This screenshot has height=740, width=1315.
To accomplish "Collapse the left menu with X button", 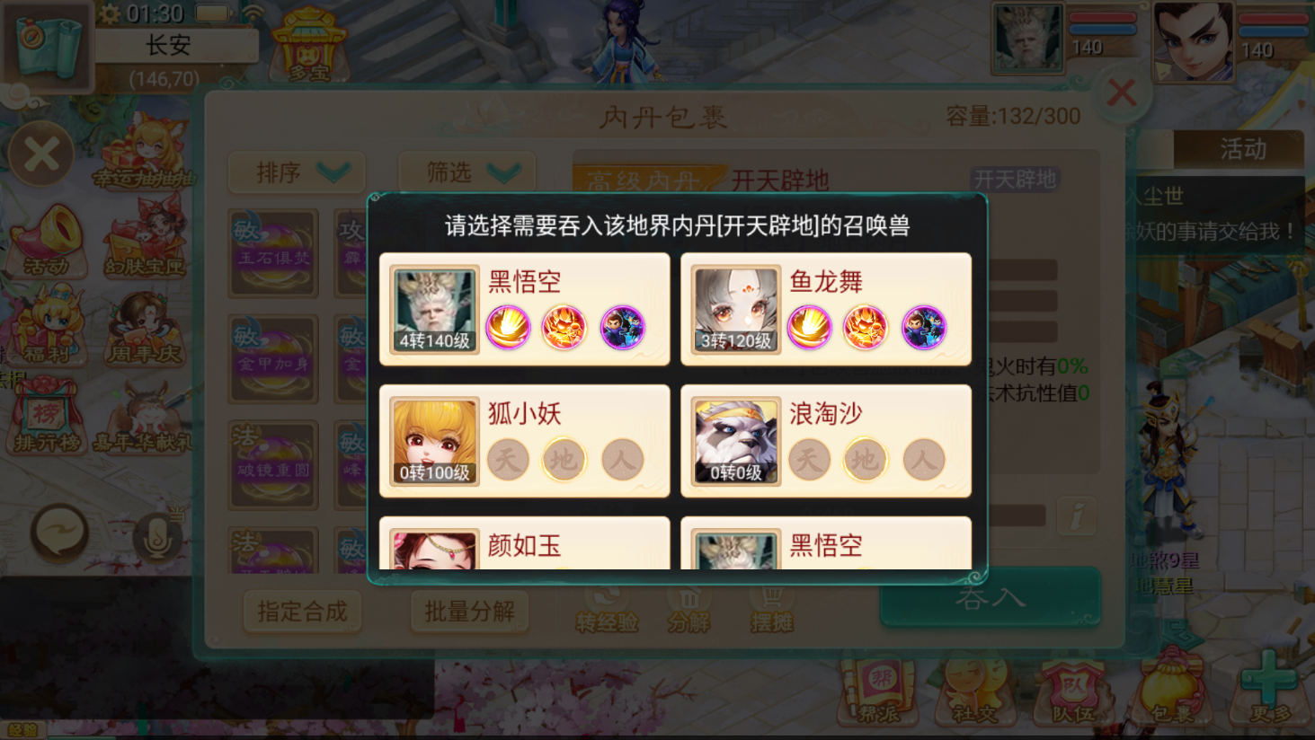I will click(41, 154).
